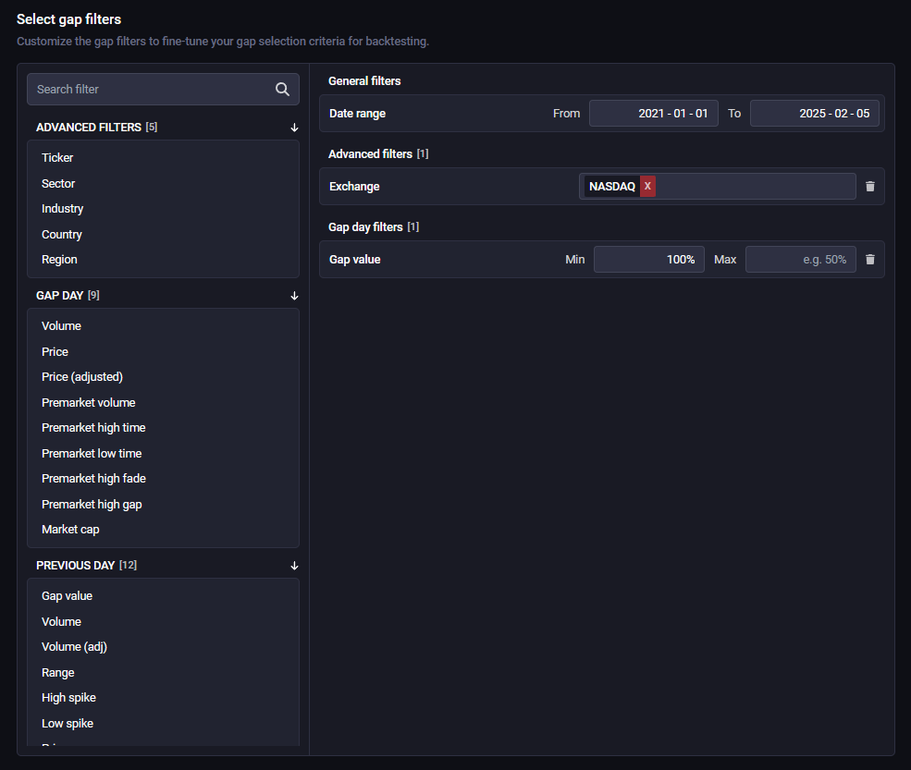Add the Country filter
The width and height of the screenshot is (911, 770).
[x=62, y=235]
